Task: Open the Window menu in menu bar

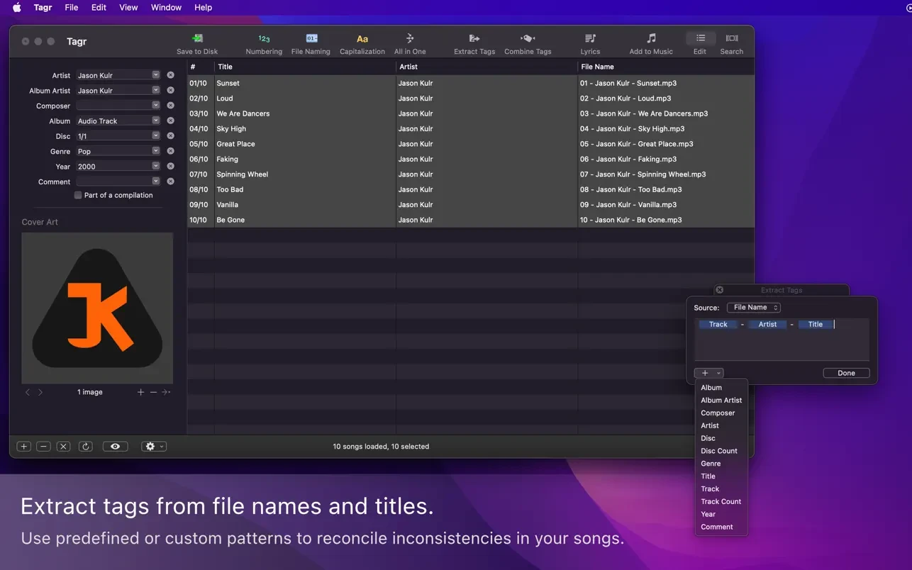Action: [166, 7]
